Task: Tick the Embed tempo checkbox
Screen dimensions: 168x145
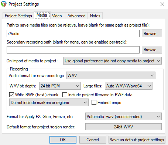Action: click(94, 103)
